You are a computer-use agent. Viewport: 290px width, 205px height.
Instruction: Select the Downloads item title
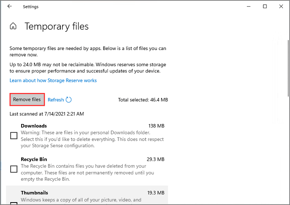(34, 126)
